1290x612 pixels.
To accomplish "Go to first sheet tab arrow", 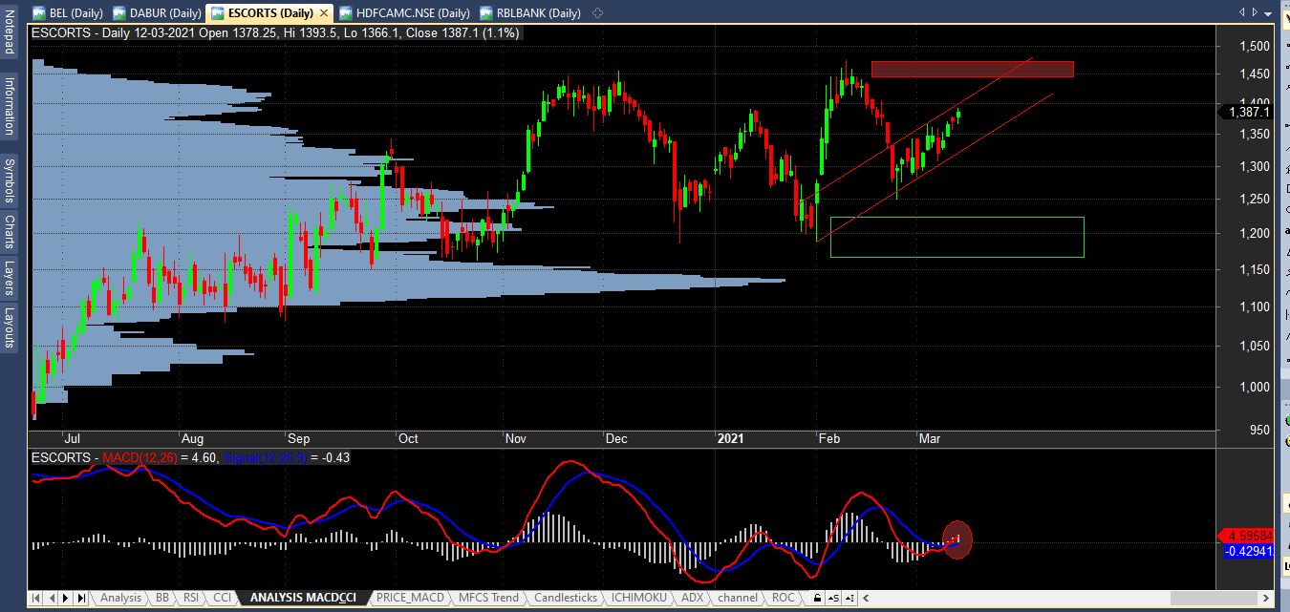I will tap(36, 598).
